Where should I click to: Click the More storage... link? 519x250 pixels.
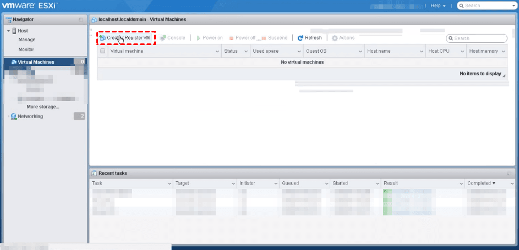point(43,107)
